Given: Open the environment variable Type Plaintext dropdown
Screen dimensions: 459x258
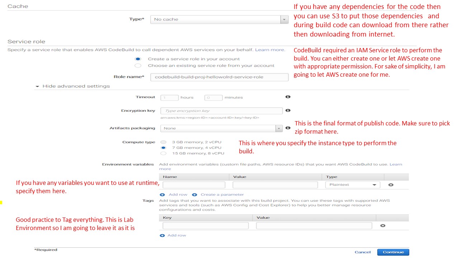Looking at the screenshot, I should pos(352,185).
